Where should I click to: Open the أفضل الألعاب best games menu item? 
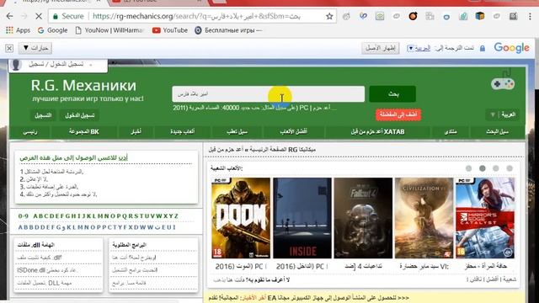(293, 132)
